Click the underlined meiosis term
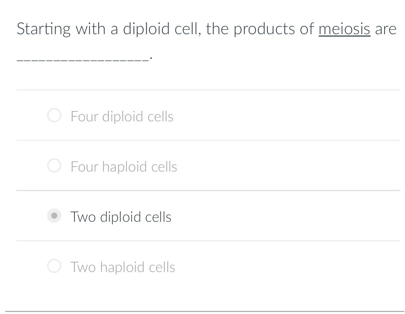This screenshot has width=405, height=314. (x=344, y=29)
